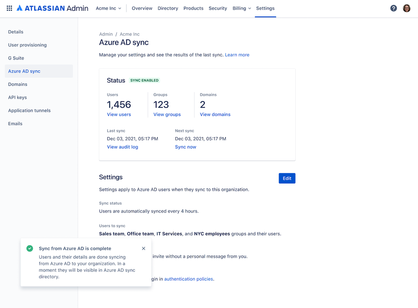This screenshot has width=418, height=308.
Task: Click the Edit settings button
Action: (x=287, y=178)
